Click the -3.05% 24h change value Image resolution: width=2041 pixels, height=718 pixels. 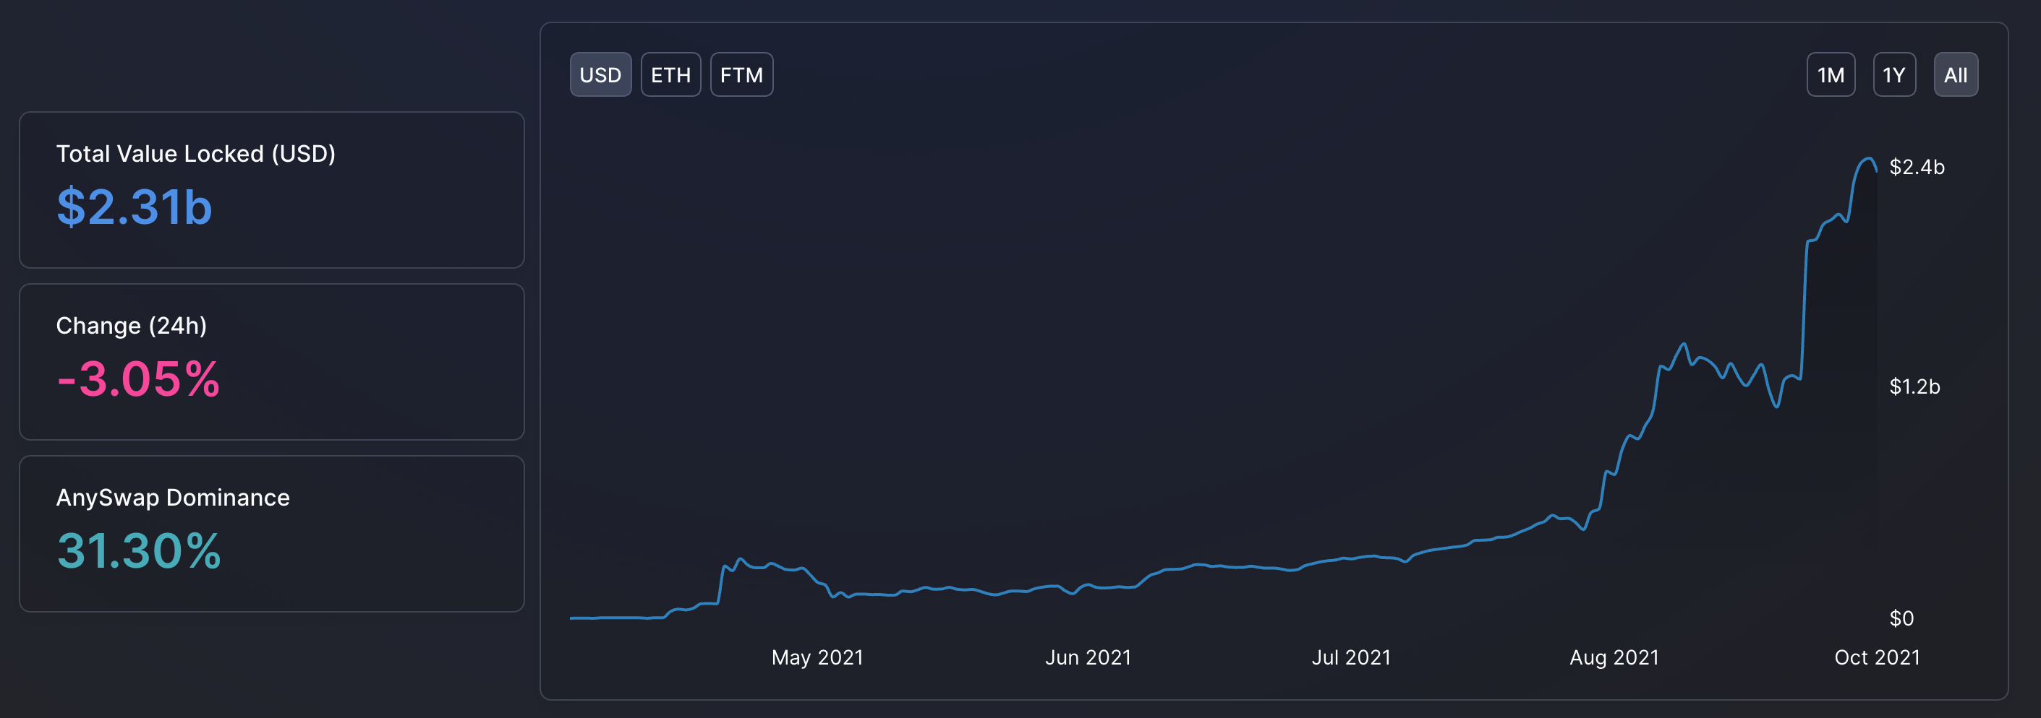138,379
